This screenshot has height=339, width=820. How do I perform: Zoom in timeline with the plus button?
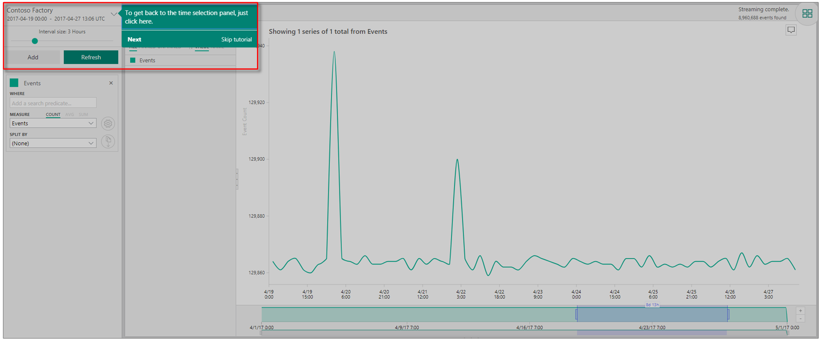click(800, 311)
